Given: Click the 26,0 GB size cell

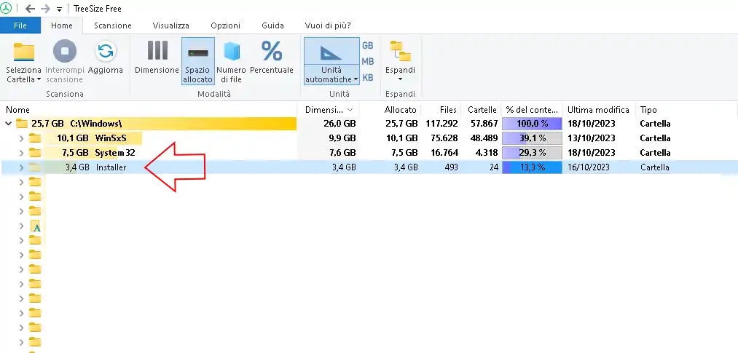Looking at the screenshot, I should pyautogui.click(x=339, y=124).
